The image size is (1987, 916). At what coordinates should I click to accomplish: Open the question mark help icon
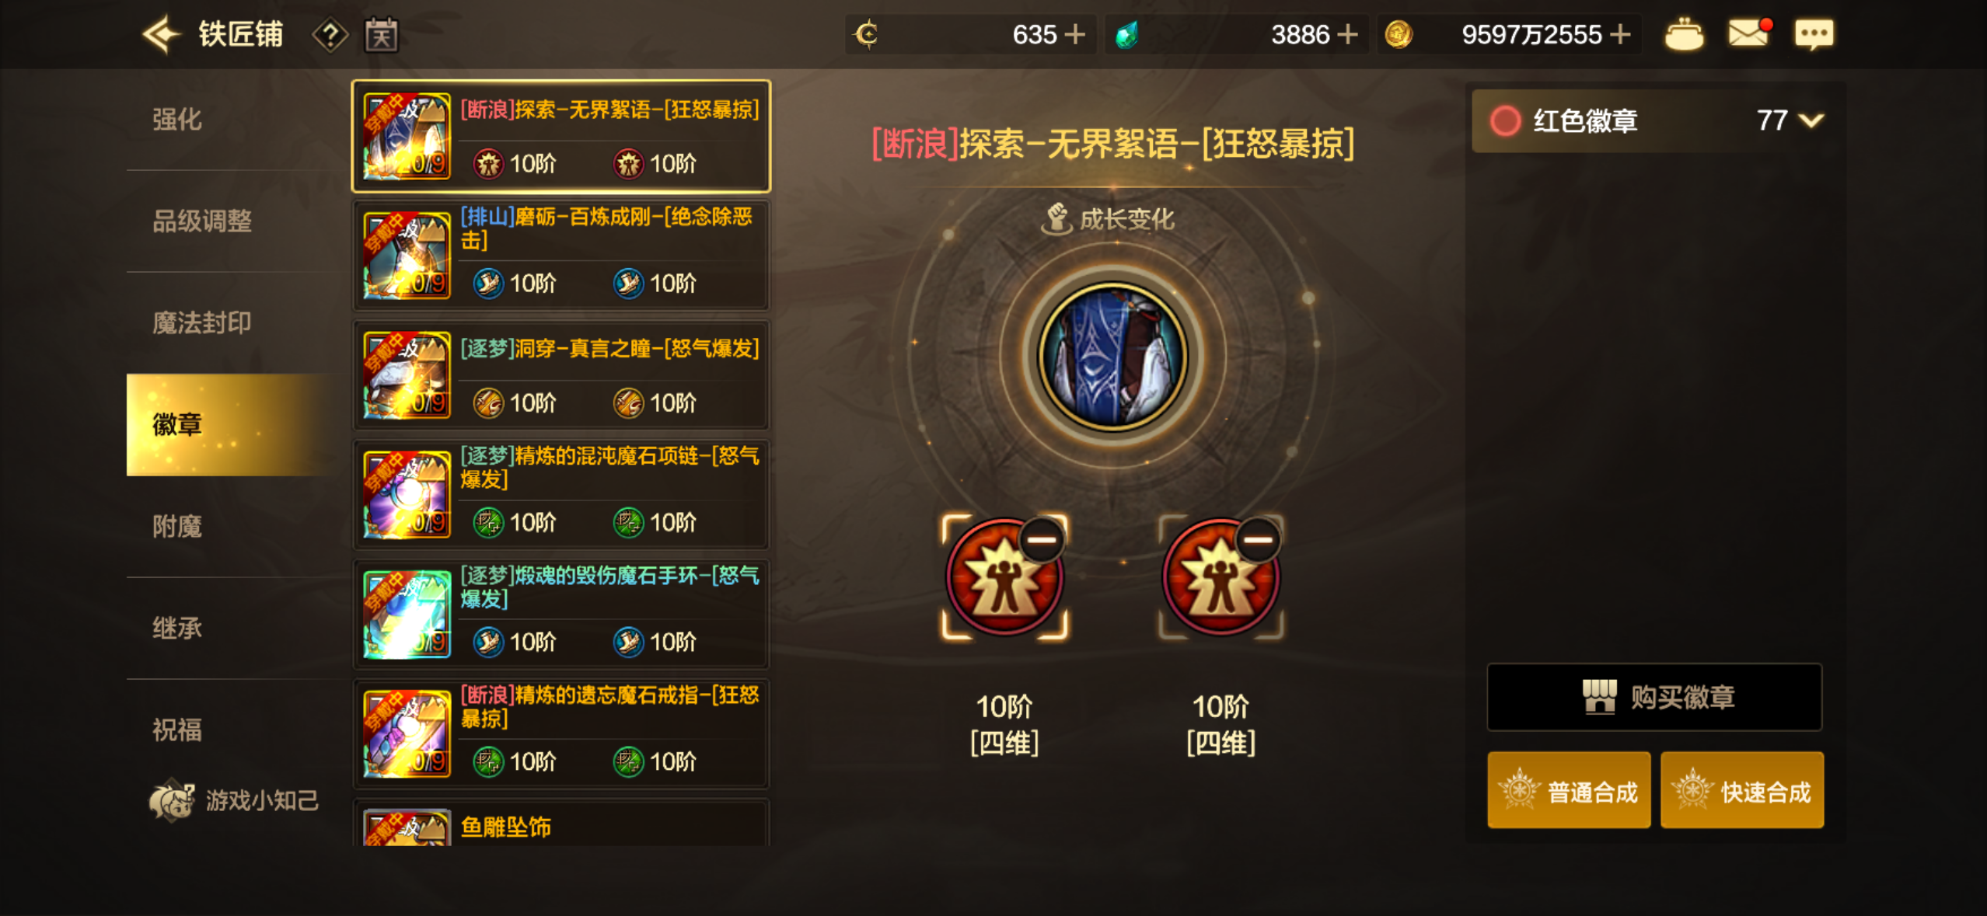point(330,35)
